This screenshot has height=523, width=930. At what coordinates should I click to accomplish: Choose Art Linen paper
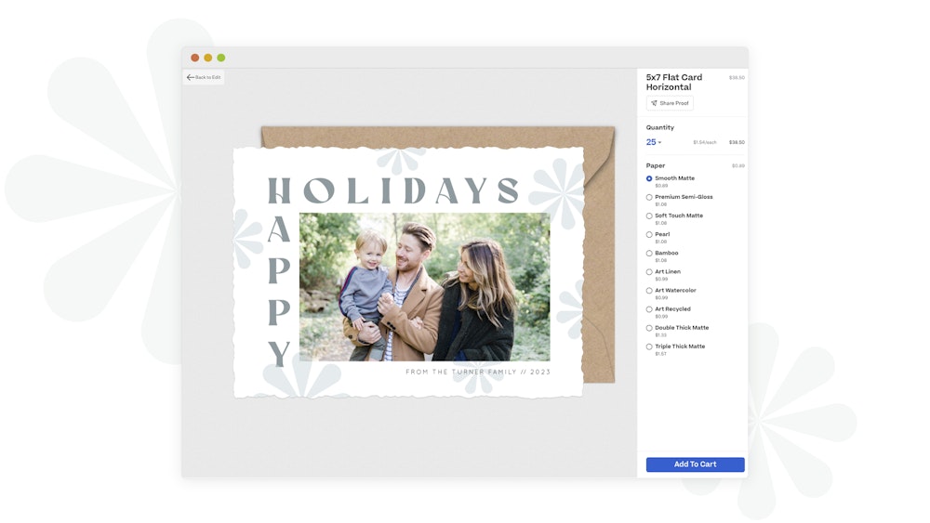[649, 272]
